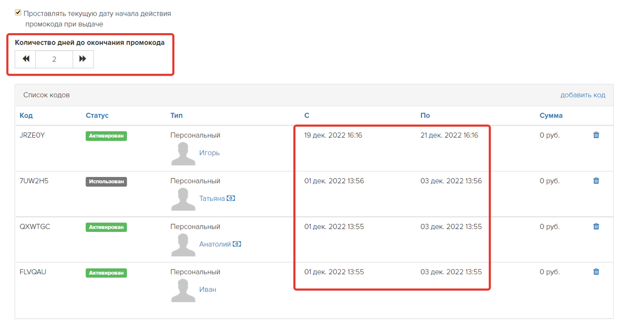Increase days count with double-right arrow

[83, 59]
